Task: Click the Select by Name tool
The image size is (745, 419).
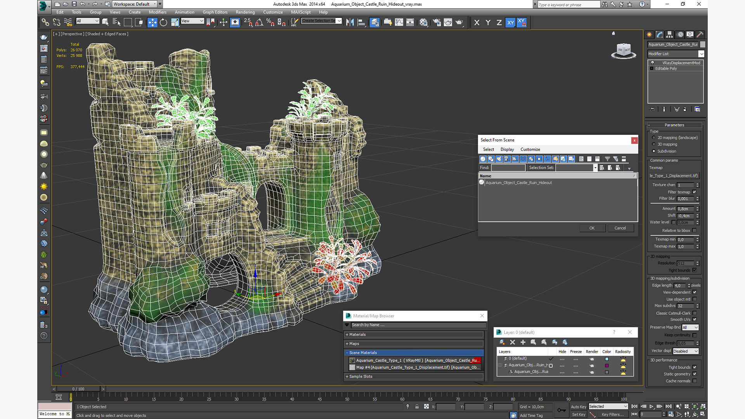Action: [x=116, y=23]
